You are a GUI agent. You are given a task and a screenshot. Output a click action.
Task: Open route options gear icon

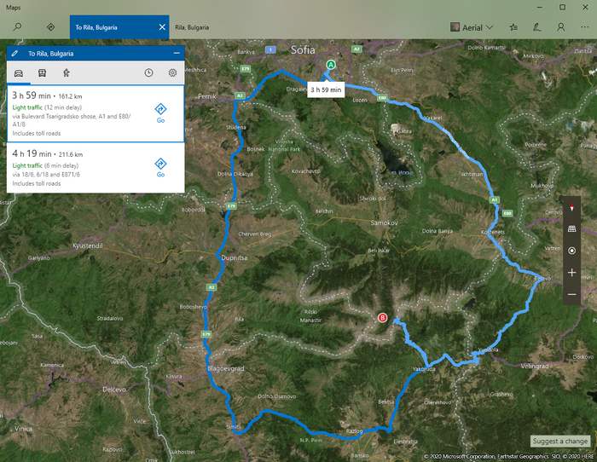(172, 73)
